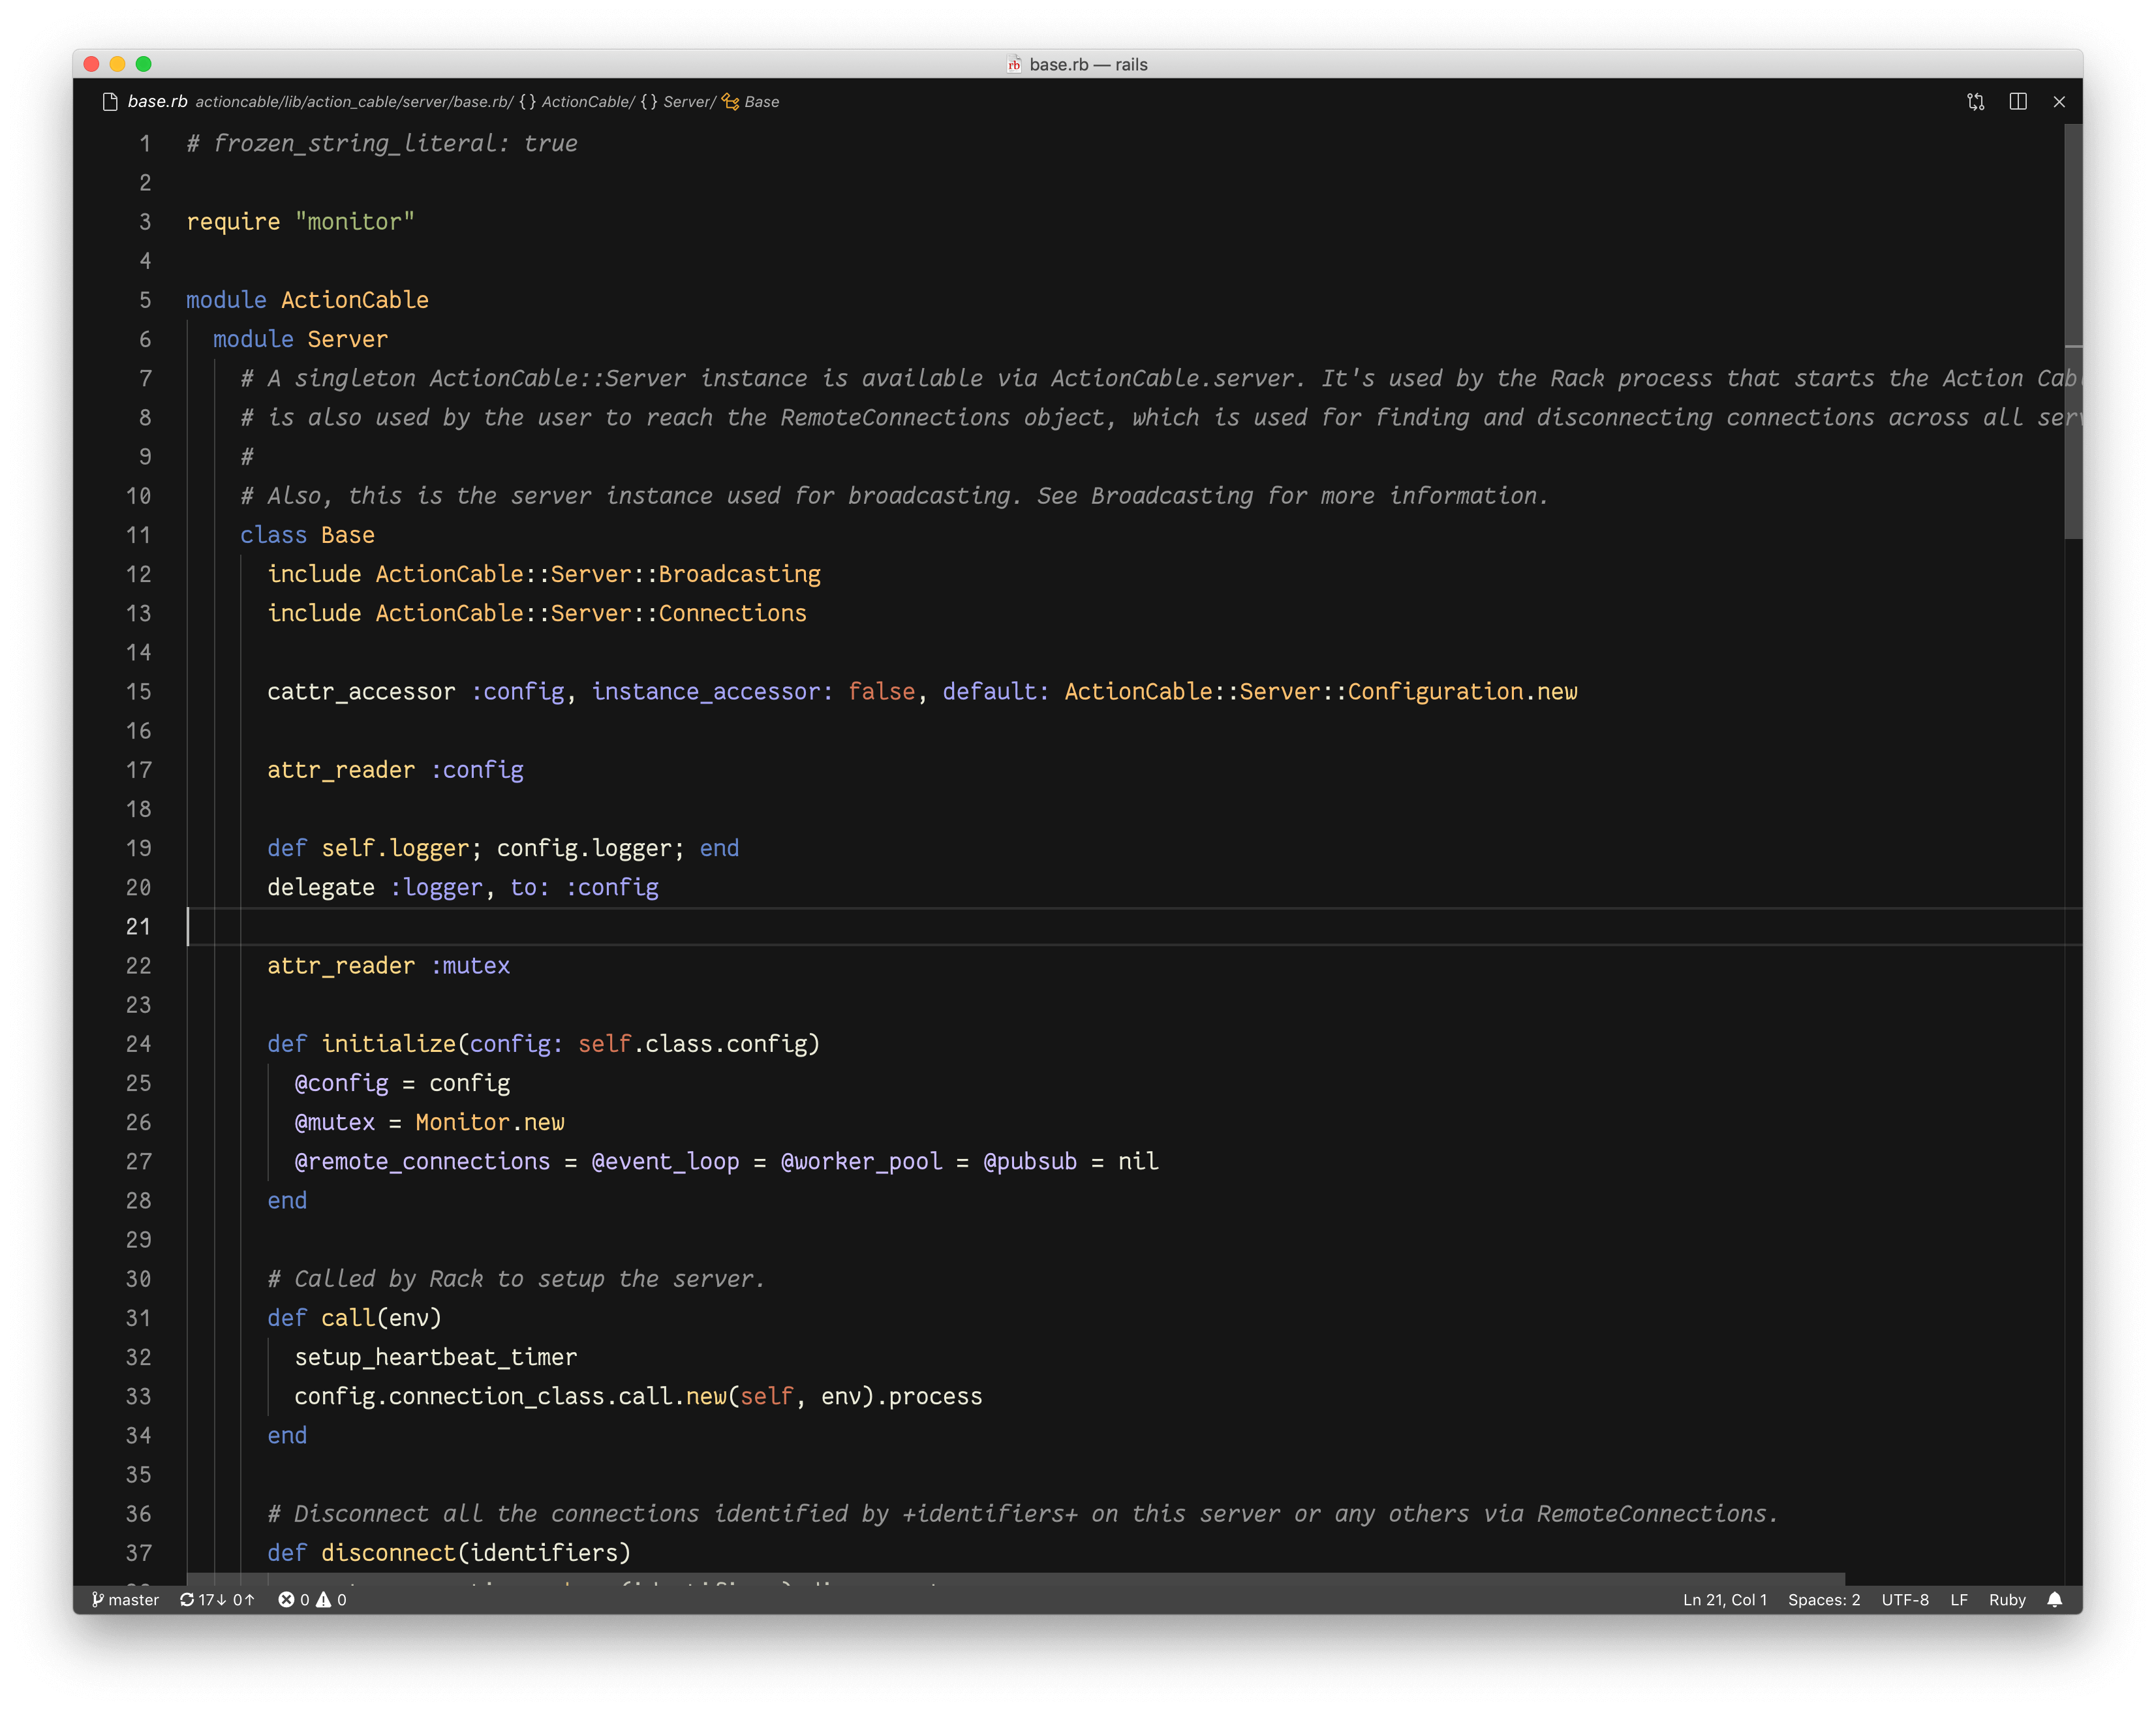Close the base.rb editor tab

(2058, 102)
